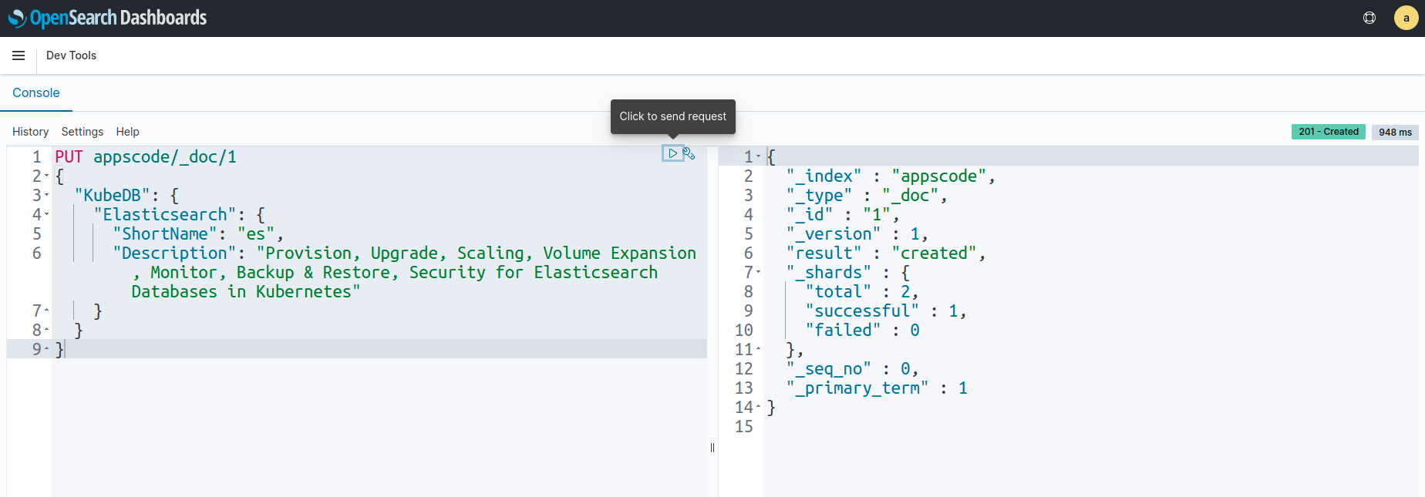1425x497 pixels.
Task: Click the Dev Tools breadcrumb
Action: [71, 55]
